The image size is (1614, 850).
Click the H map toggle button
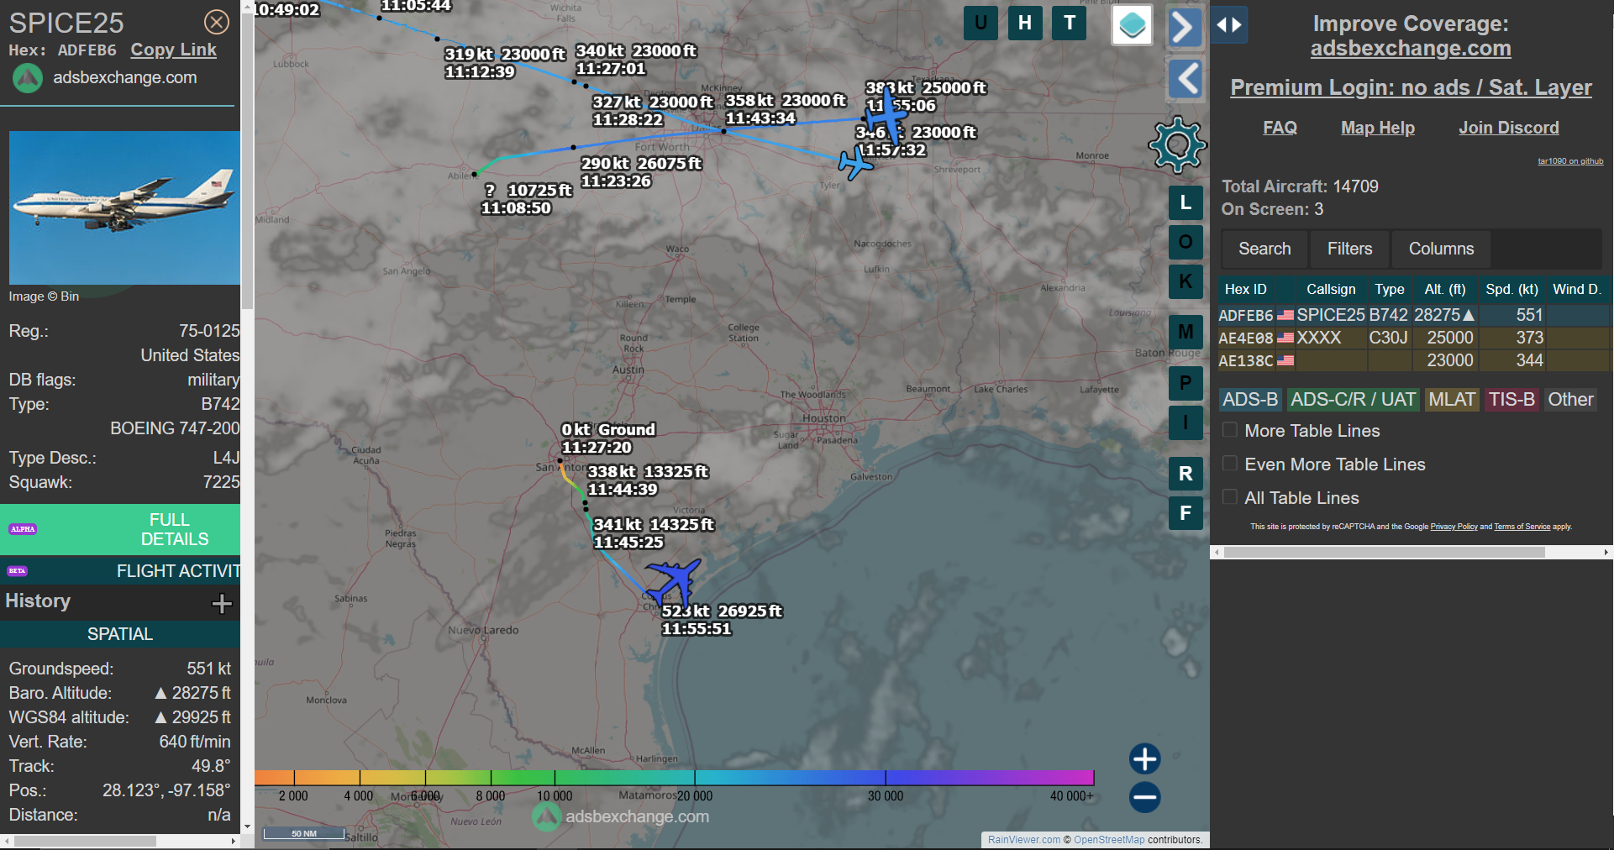(x=1025, y=23)
